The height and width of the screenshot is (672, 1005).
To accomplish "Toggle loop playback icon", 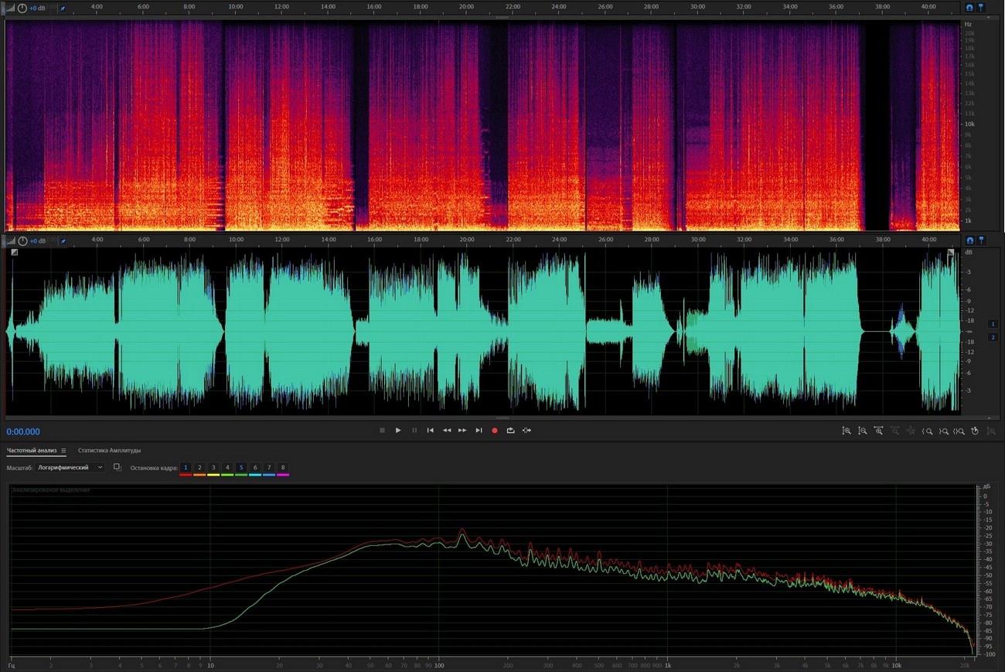I will pos(510,431).
